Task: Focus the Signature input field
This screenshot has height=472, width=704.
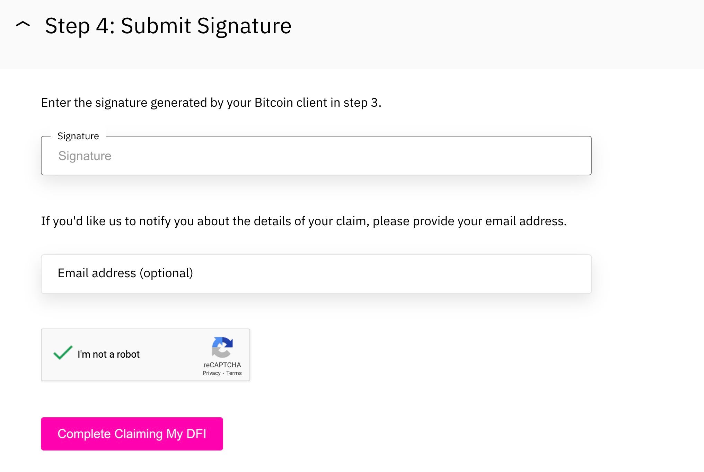Action: coord(316,156)
